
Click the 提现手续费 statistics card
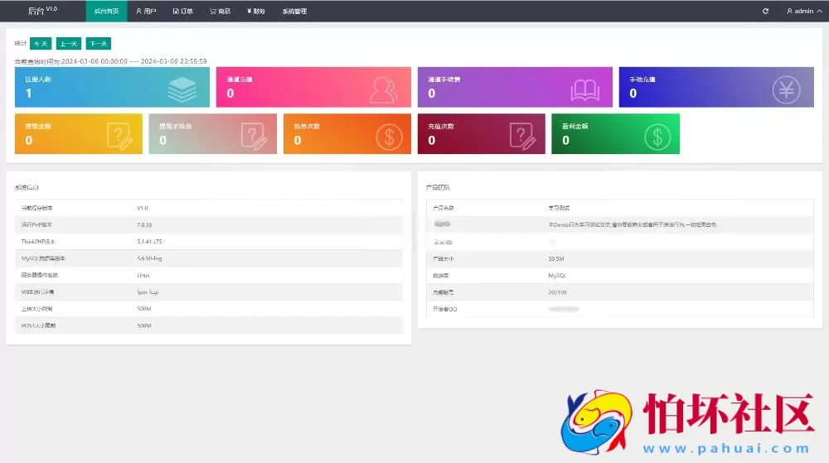pyautogui.click(x=211, y=134)
